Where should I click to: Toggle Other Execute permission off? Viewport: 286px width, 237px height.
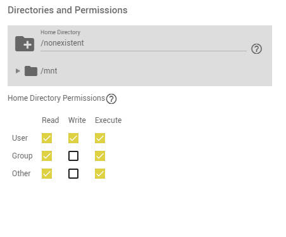[100, 174]
